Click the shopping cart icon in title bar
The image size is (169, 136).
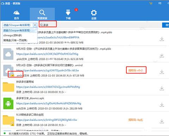tap(151, 3)
